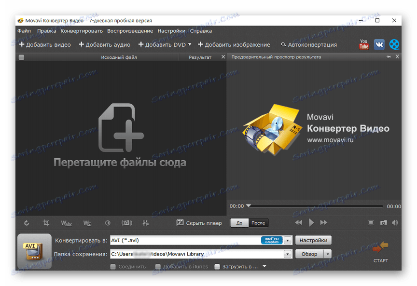
Task: Pin the preview panel
Action: click(x=389, y=57)
